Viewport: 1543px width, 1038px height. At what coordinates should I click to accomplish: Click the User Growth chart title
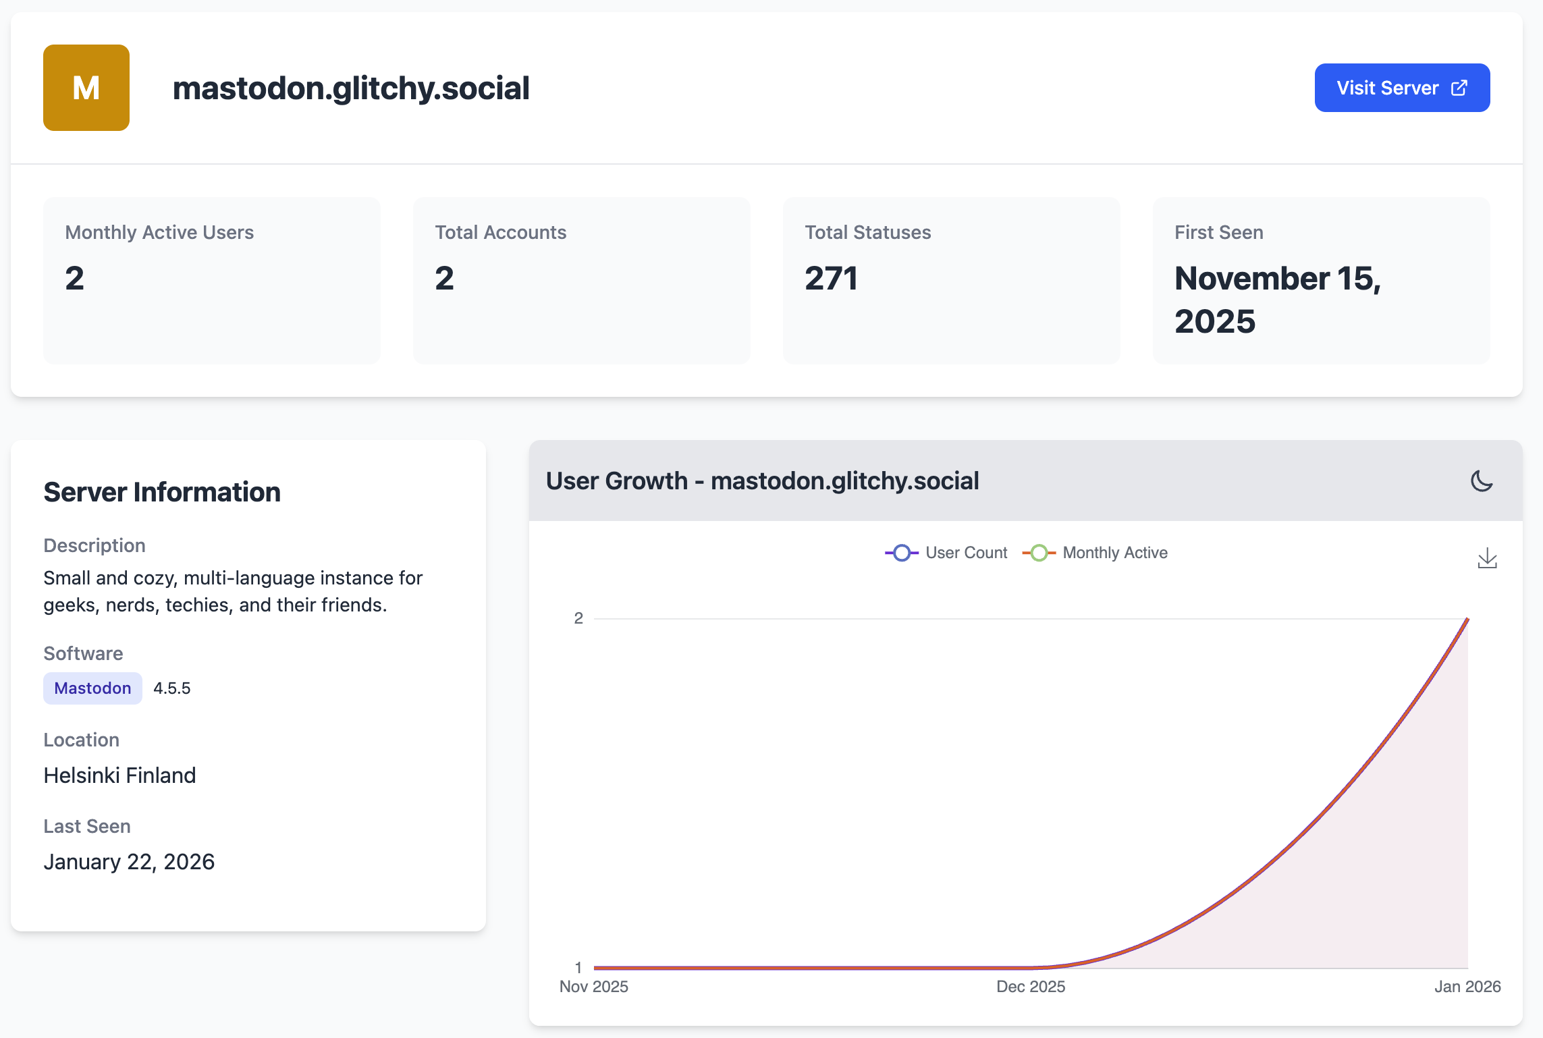pos(762,481)
